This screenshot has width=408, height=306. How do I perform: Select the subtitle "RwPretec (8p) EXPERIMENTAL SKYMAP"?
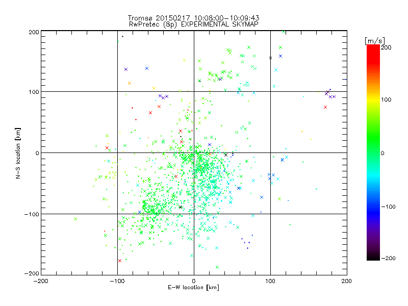(x=193, y=24)
